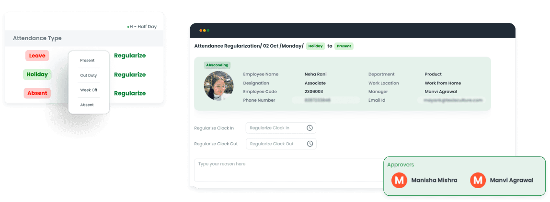Click the Approvers heading
The width and height of the screenshot is (550, 202).
click(401, 165)
